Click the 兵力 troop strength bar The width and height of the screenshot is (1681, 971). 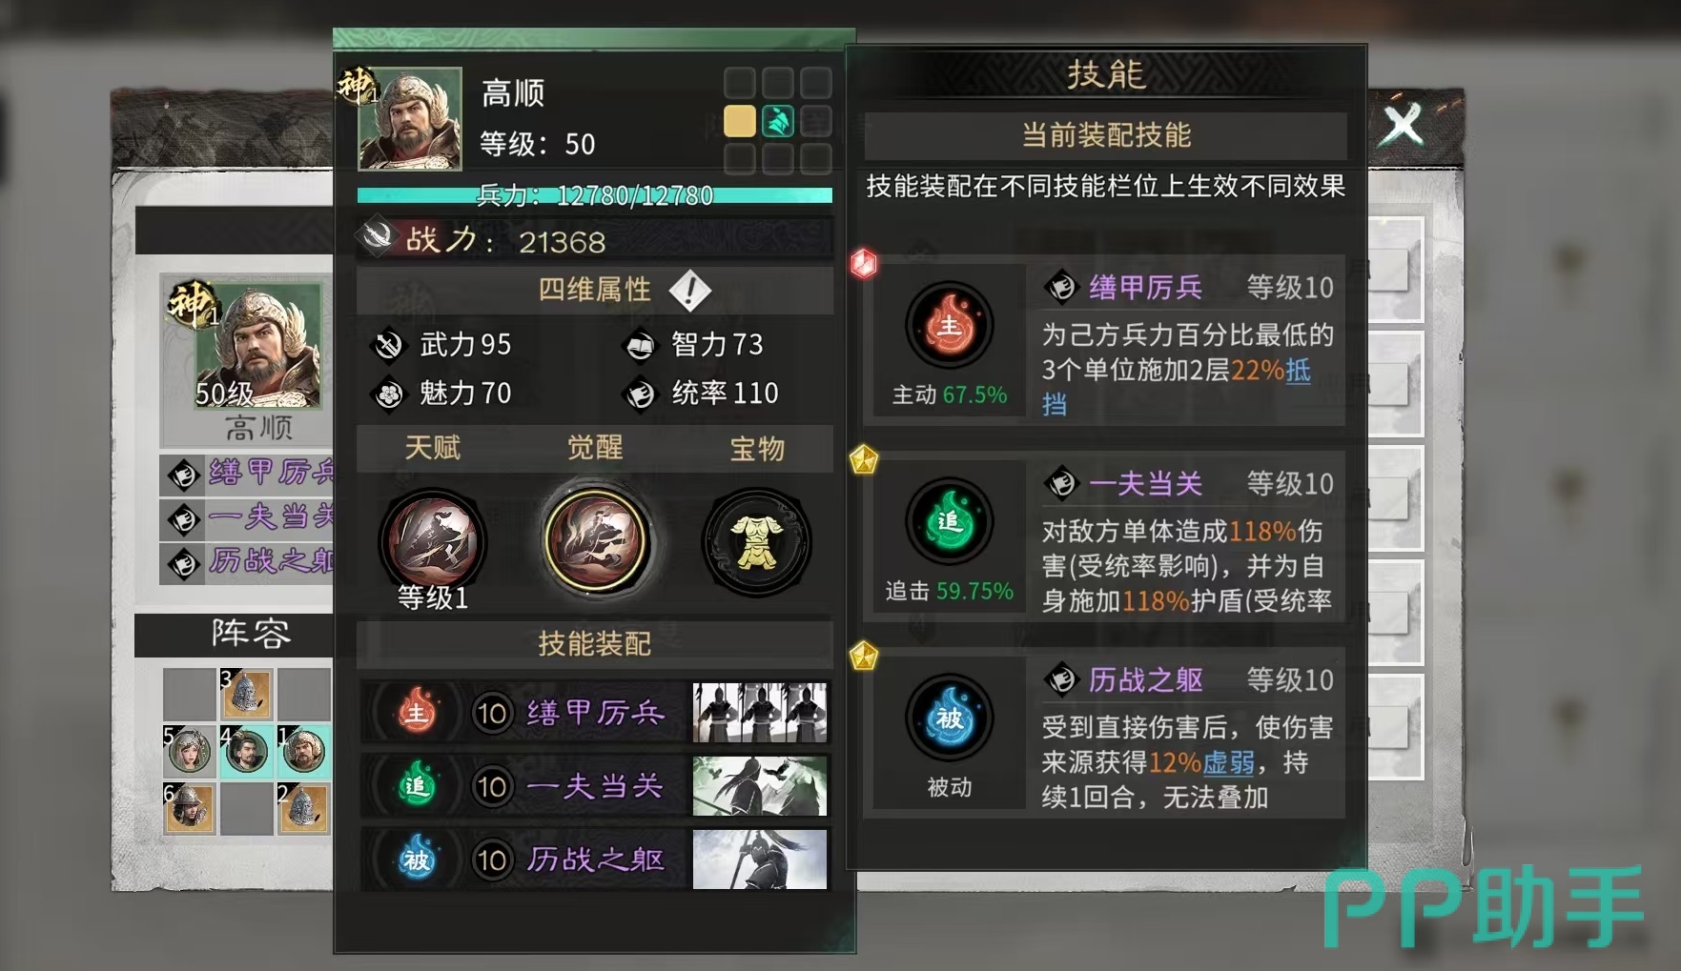click(x=595, y=195)
